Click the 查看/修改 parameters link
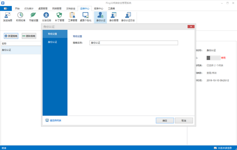The width and height of the screenshot is (237, 150). [x=212, y=73]
